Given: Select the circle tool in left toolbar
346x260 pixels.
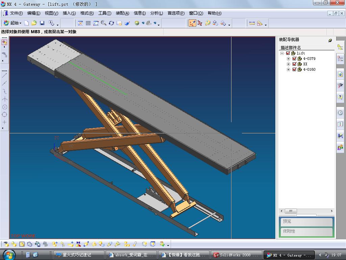Looking at the screenshot, I should coord(4,107).
